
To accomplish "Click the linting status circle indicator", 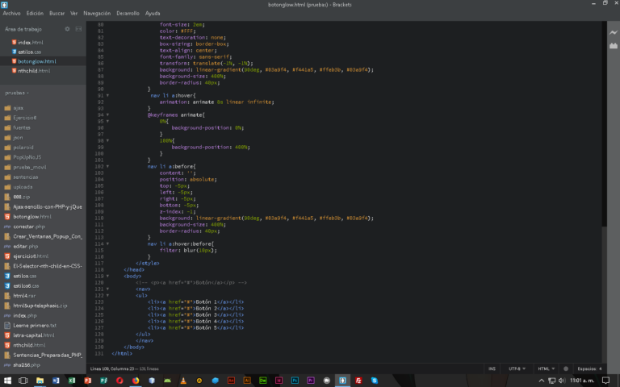I will pos(566,368).
